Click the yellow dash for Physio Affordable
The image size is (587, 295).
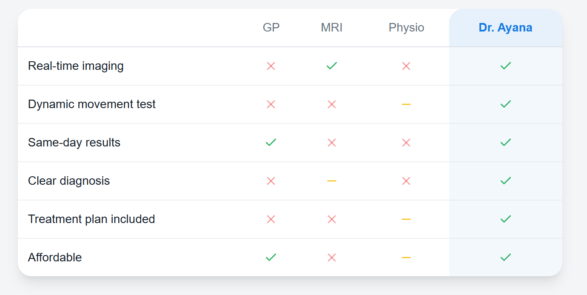tap(406, 258)
